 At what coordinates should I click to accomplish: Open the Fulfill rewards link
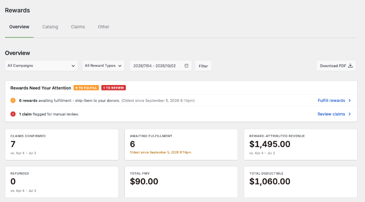tap(331, 101)
